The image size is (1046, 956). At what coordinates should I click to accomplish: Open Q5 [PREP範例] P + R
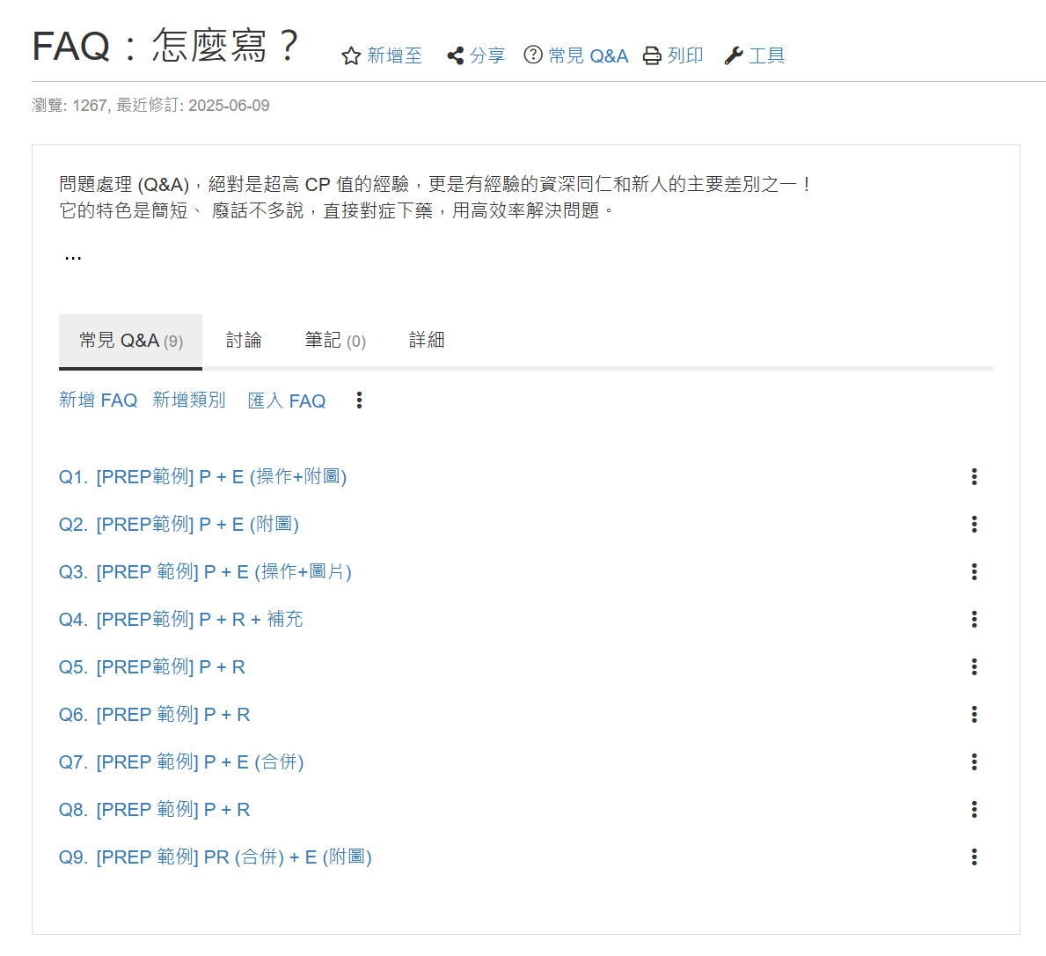click(x=152, y=666)
